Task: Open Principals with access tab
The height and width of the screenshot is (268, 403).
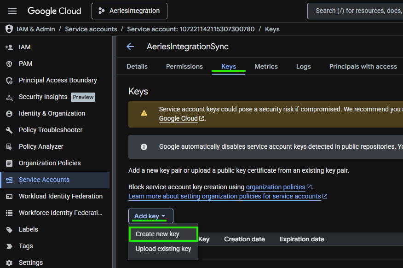Action: [363, 67]
